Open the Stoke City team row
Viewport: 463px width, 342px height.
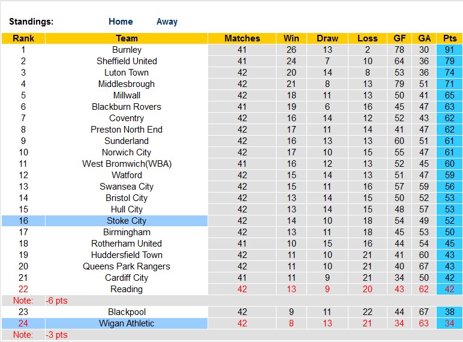point(127,221)
